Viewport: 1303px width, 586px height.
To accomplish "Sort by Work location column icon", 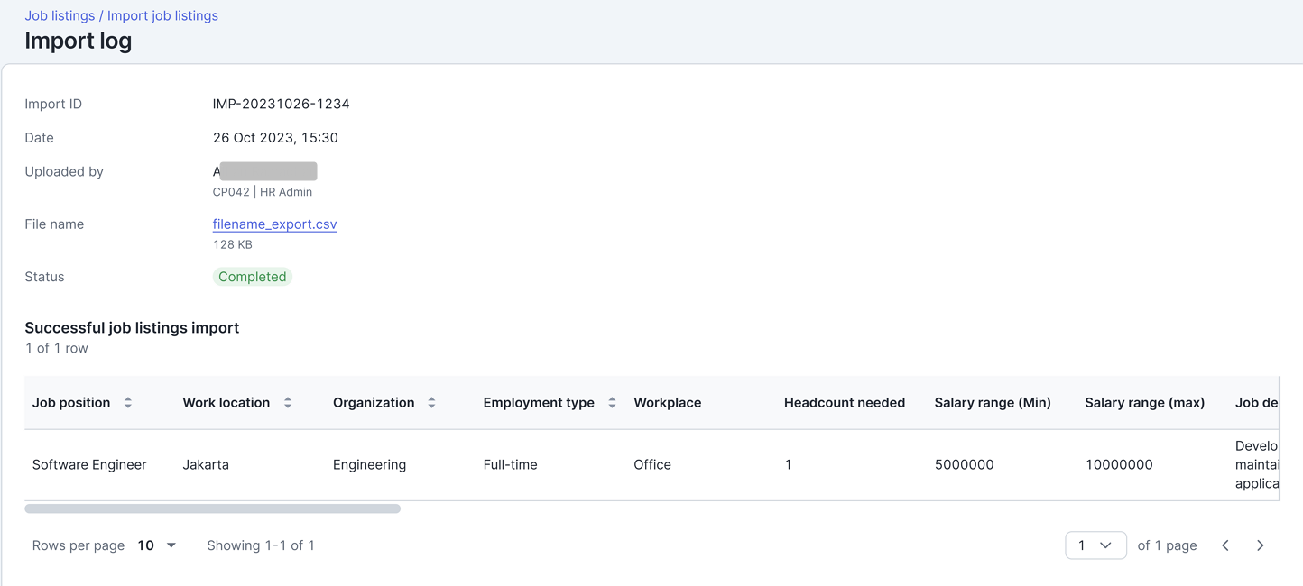I will coord(288,403).
